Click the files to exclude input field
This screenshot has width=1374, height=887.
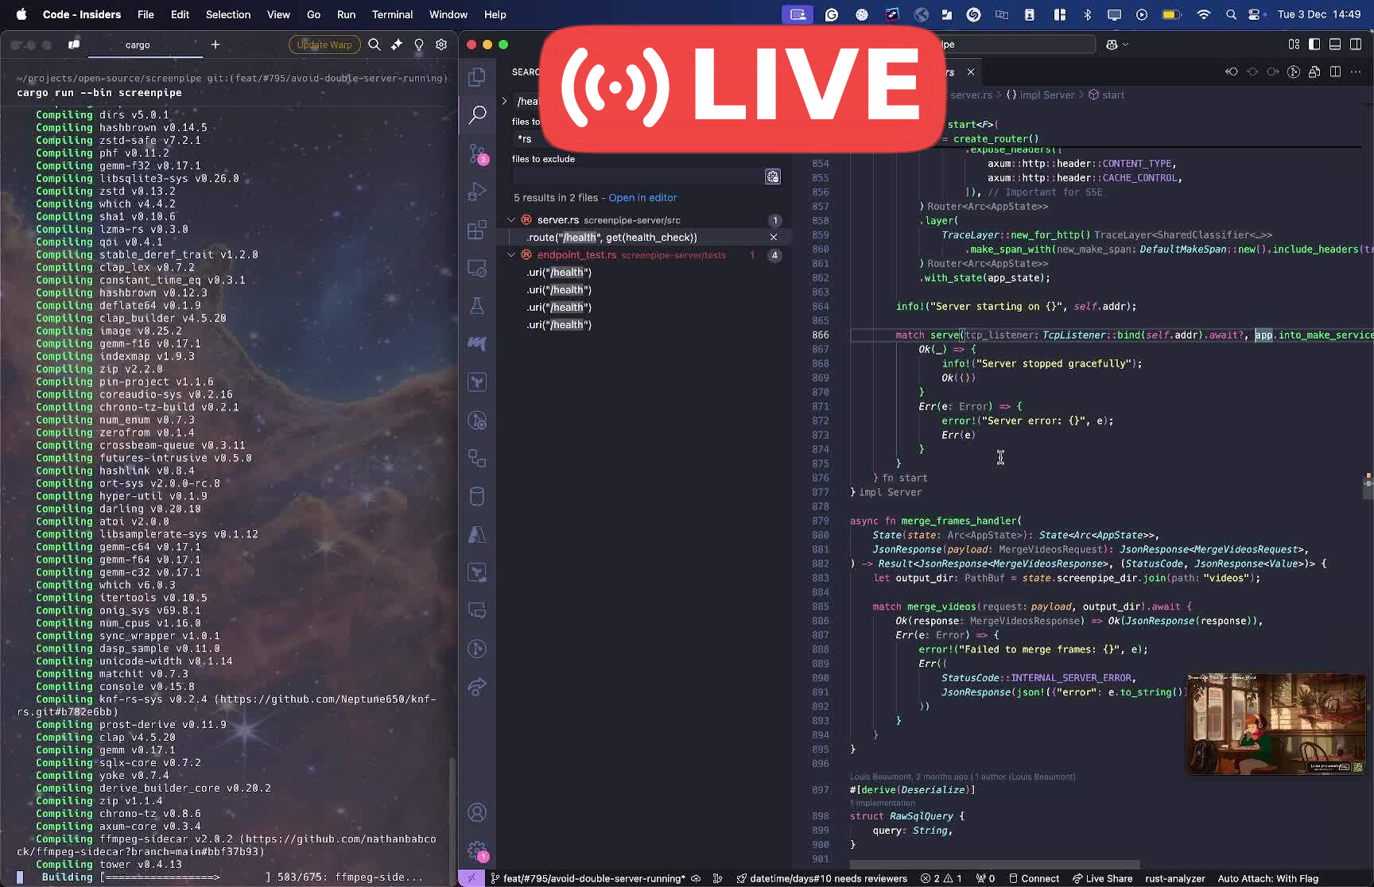pos(636,176)
